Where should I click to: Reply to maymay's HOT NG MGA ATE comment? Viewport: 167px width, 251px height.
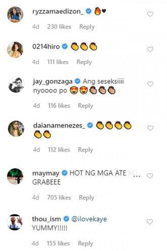pos(86,197)
